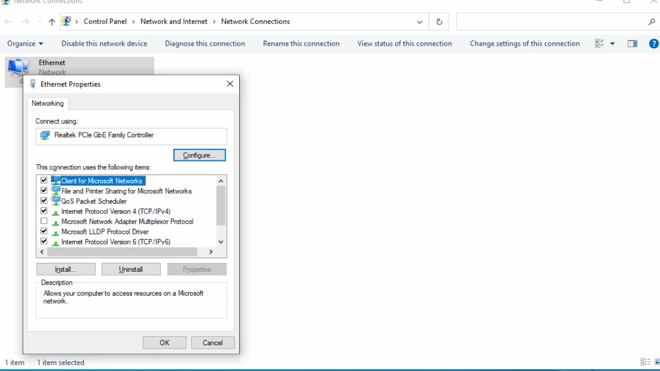Go back with the Back arrow
Viewport: 660px width, 371px height.
pyautogui.click(x=8, y=21)
